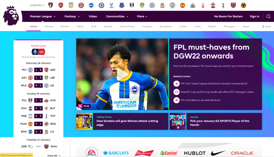Click the Premier League lion logo
The width and height of the screenshot is (274, 157).
click(x=11, y=16)
